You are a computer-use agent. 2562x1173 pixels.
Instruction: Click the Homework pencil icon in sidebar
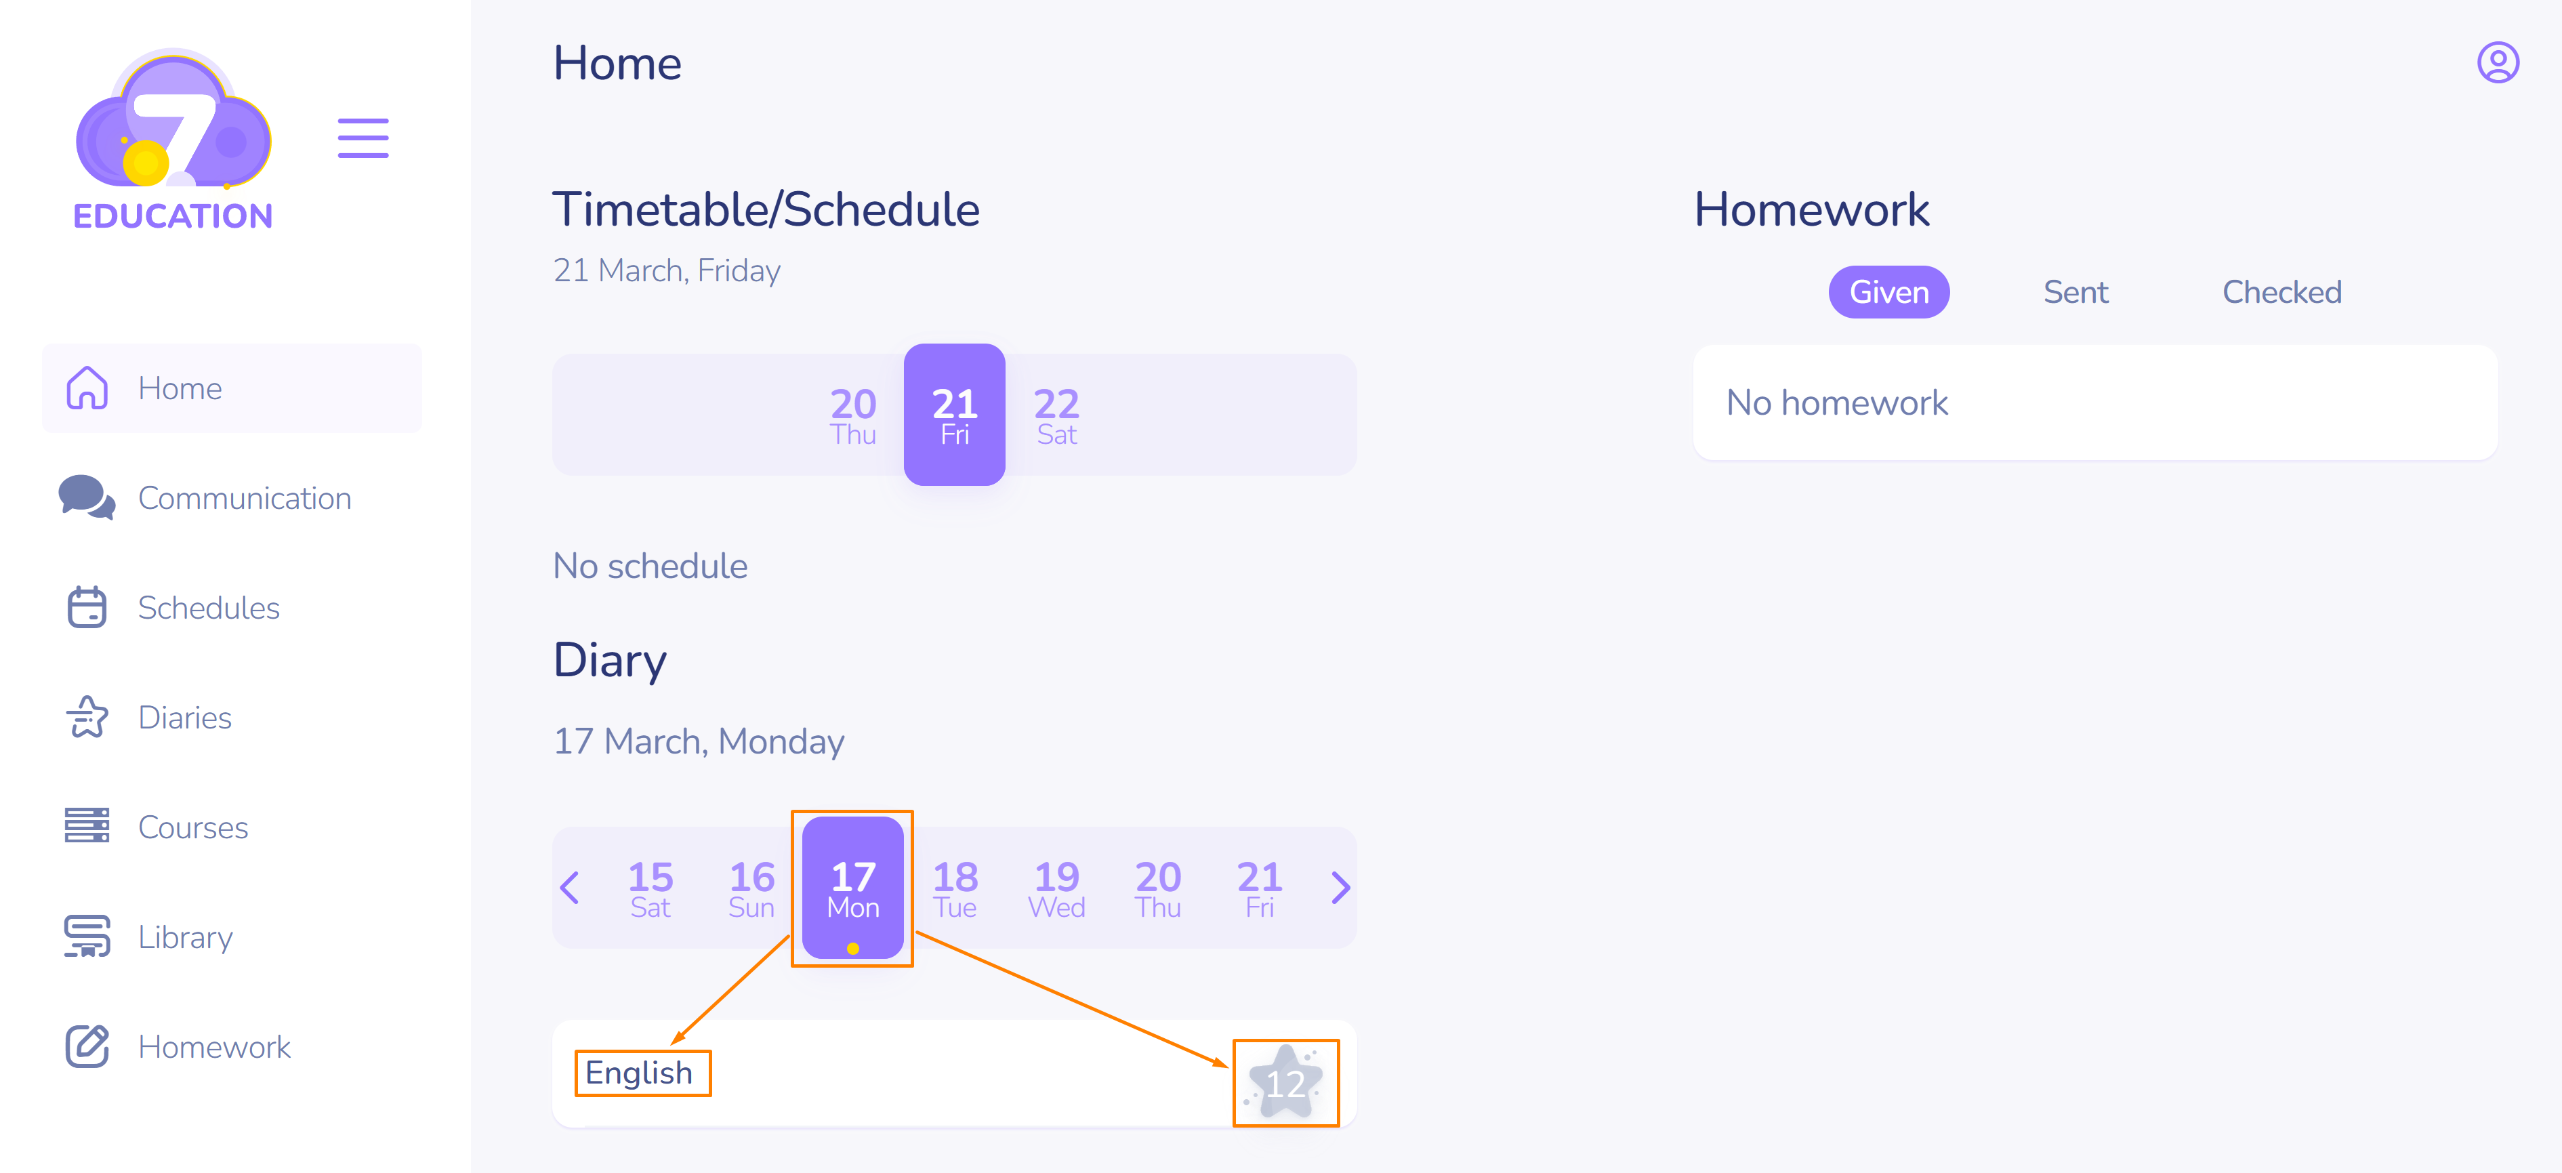click(x=87, y=1047)
